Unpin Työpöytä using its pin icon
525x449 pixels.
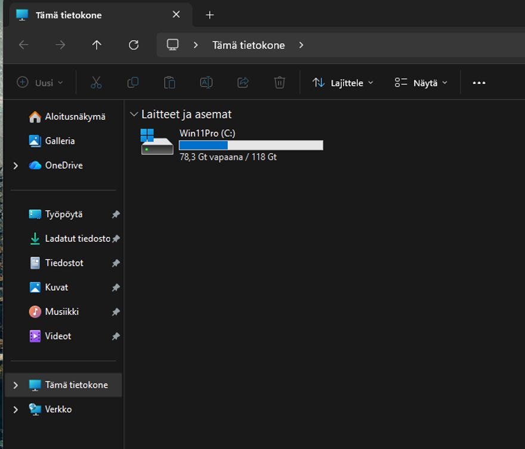(116, 214)
